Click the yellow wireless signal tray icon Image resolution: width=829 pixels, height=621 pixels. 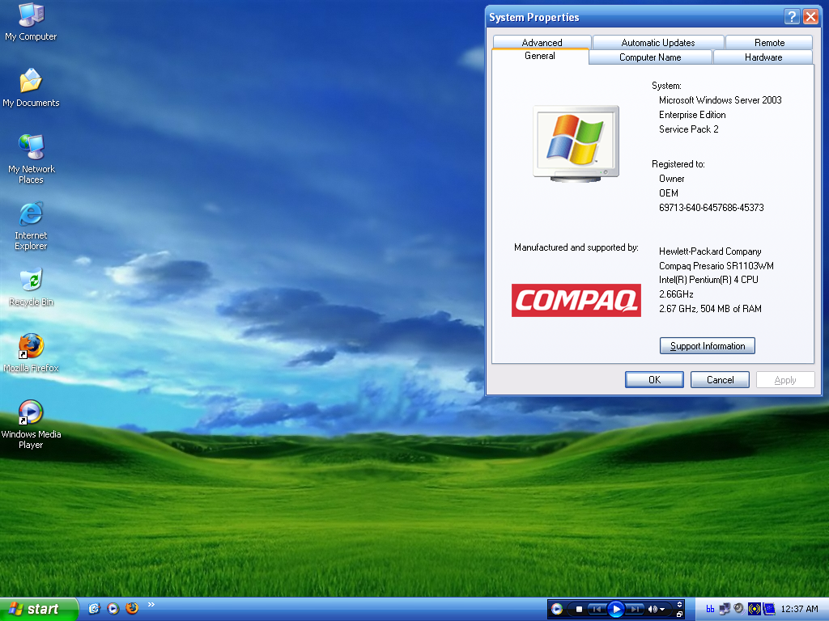[x=755, y=610]
